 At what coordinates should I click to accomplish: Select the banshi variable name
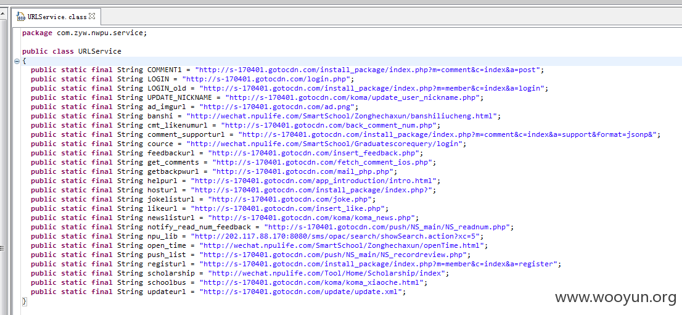coord(160,116)
